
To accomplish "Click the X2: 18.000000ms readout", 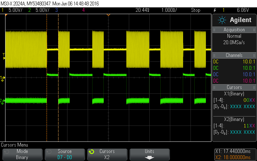I will [x=233, y=157].
